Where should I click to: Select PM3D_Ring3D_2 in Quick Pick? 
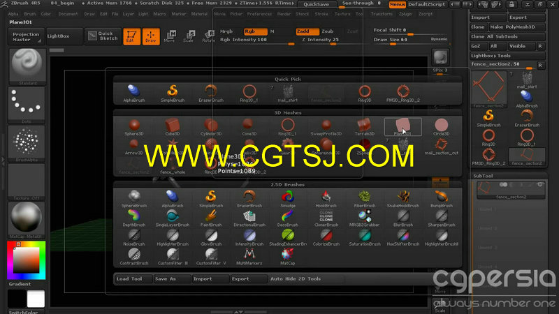pos(403,94)
